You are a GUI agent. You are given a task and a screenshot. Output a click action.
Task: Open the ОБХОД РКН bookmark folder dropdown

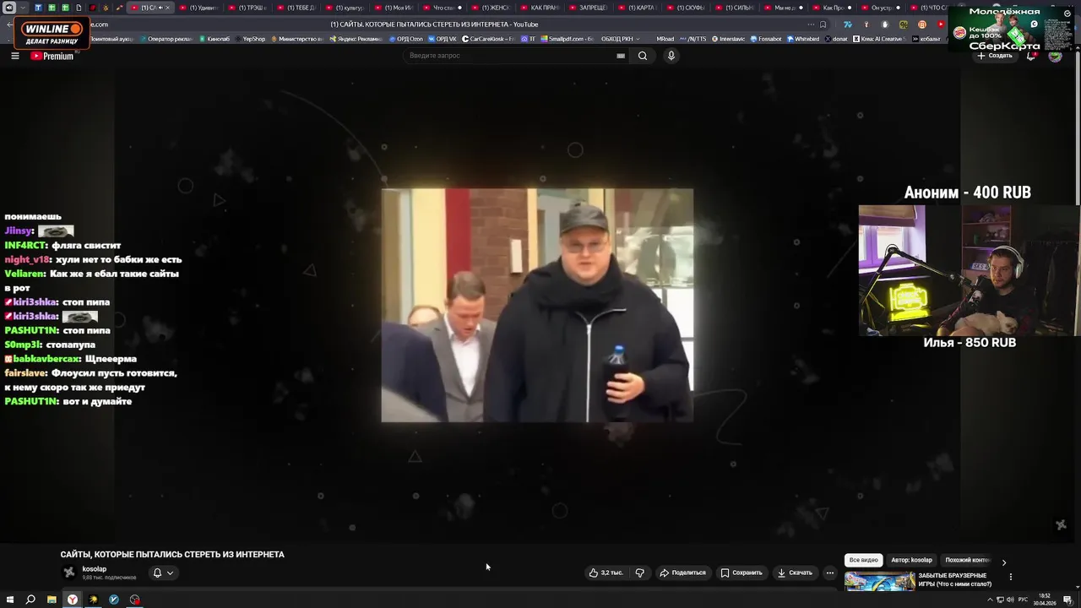pos(620,39)
